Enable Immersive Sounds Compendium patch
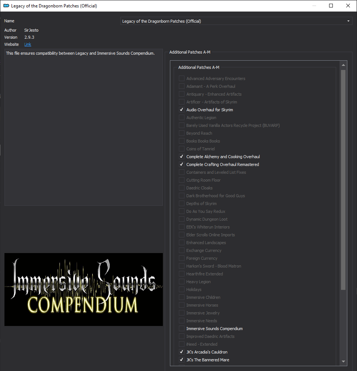This screenshot has height=371, width=357. [181, 329]
